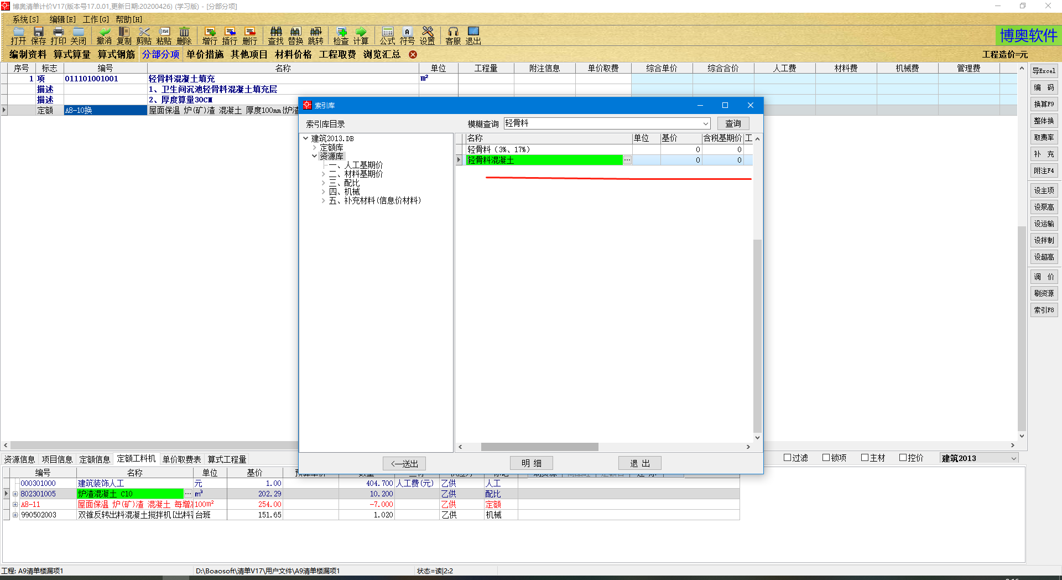Click the red close circle after 浏览汇总
Screen dimensions: 1062x580
coord(413,54)
